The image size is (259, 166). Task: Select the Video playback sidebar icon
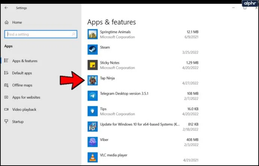(x=6, y=109)
